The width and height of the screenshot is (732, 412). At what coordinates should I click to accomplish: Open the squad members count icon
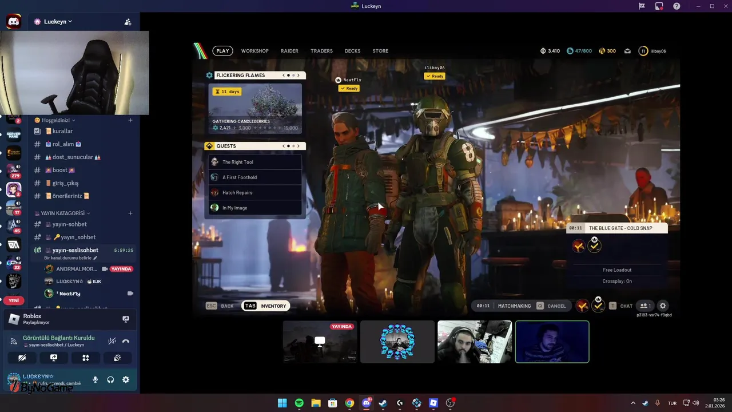pos(646,306)
